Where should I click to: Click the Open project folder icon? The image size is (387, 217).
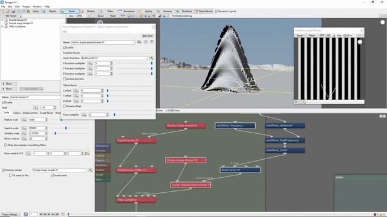click(8, 11)
